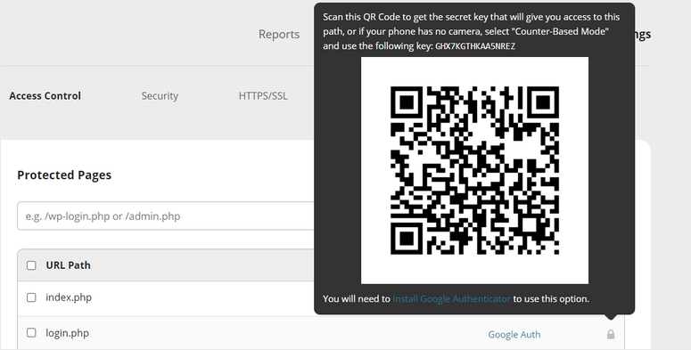Click the index.php path text

coord(69,297)
